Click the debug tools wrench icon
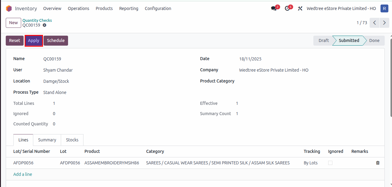The width and height of the screenshot is (392, 187). click(x=300, y=8)
